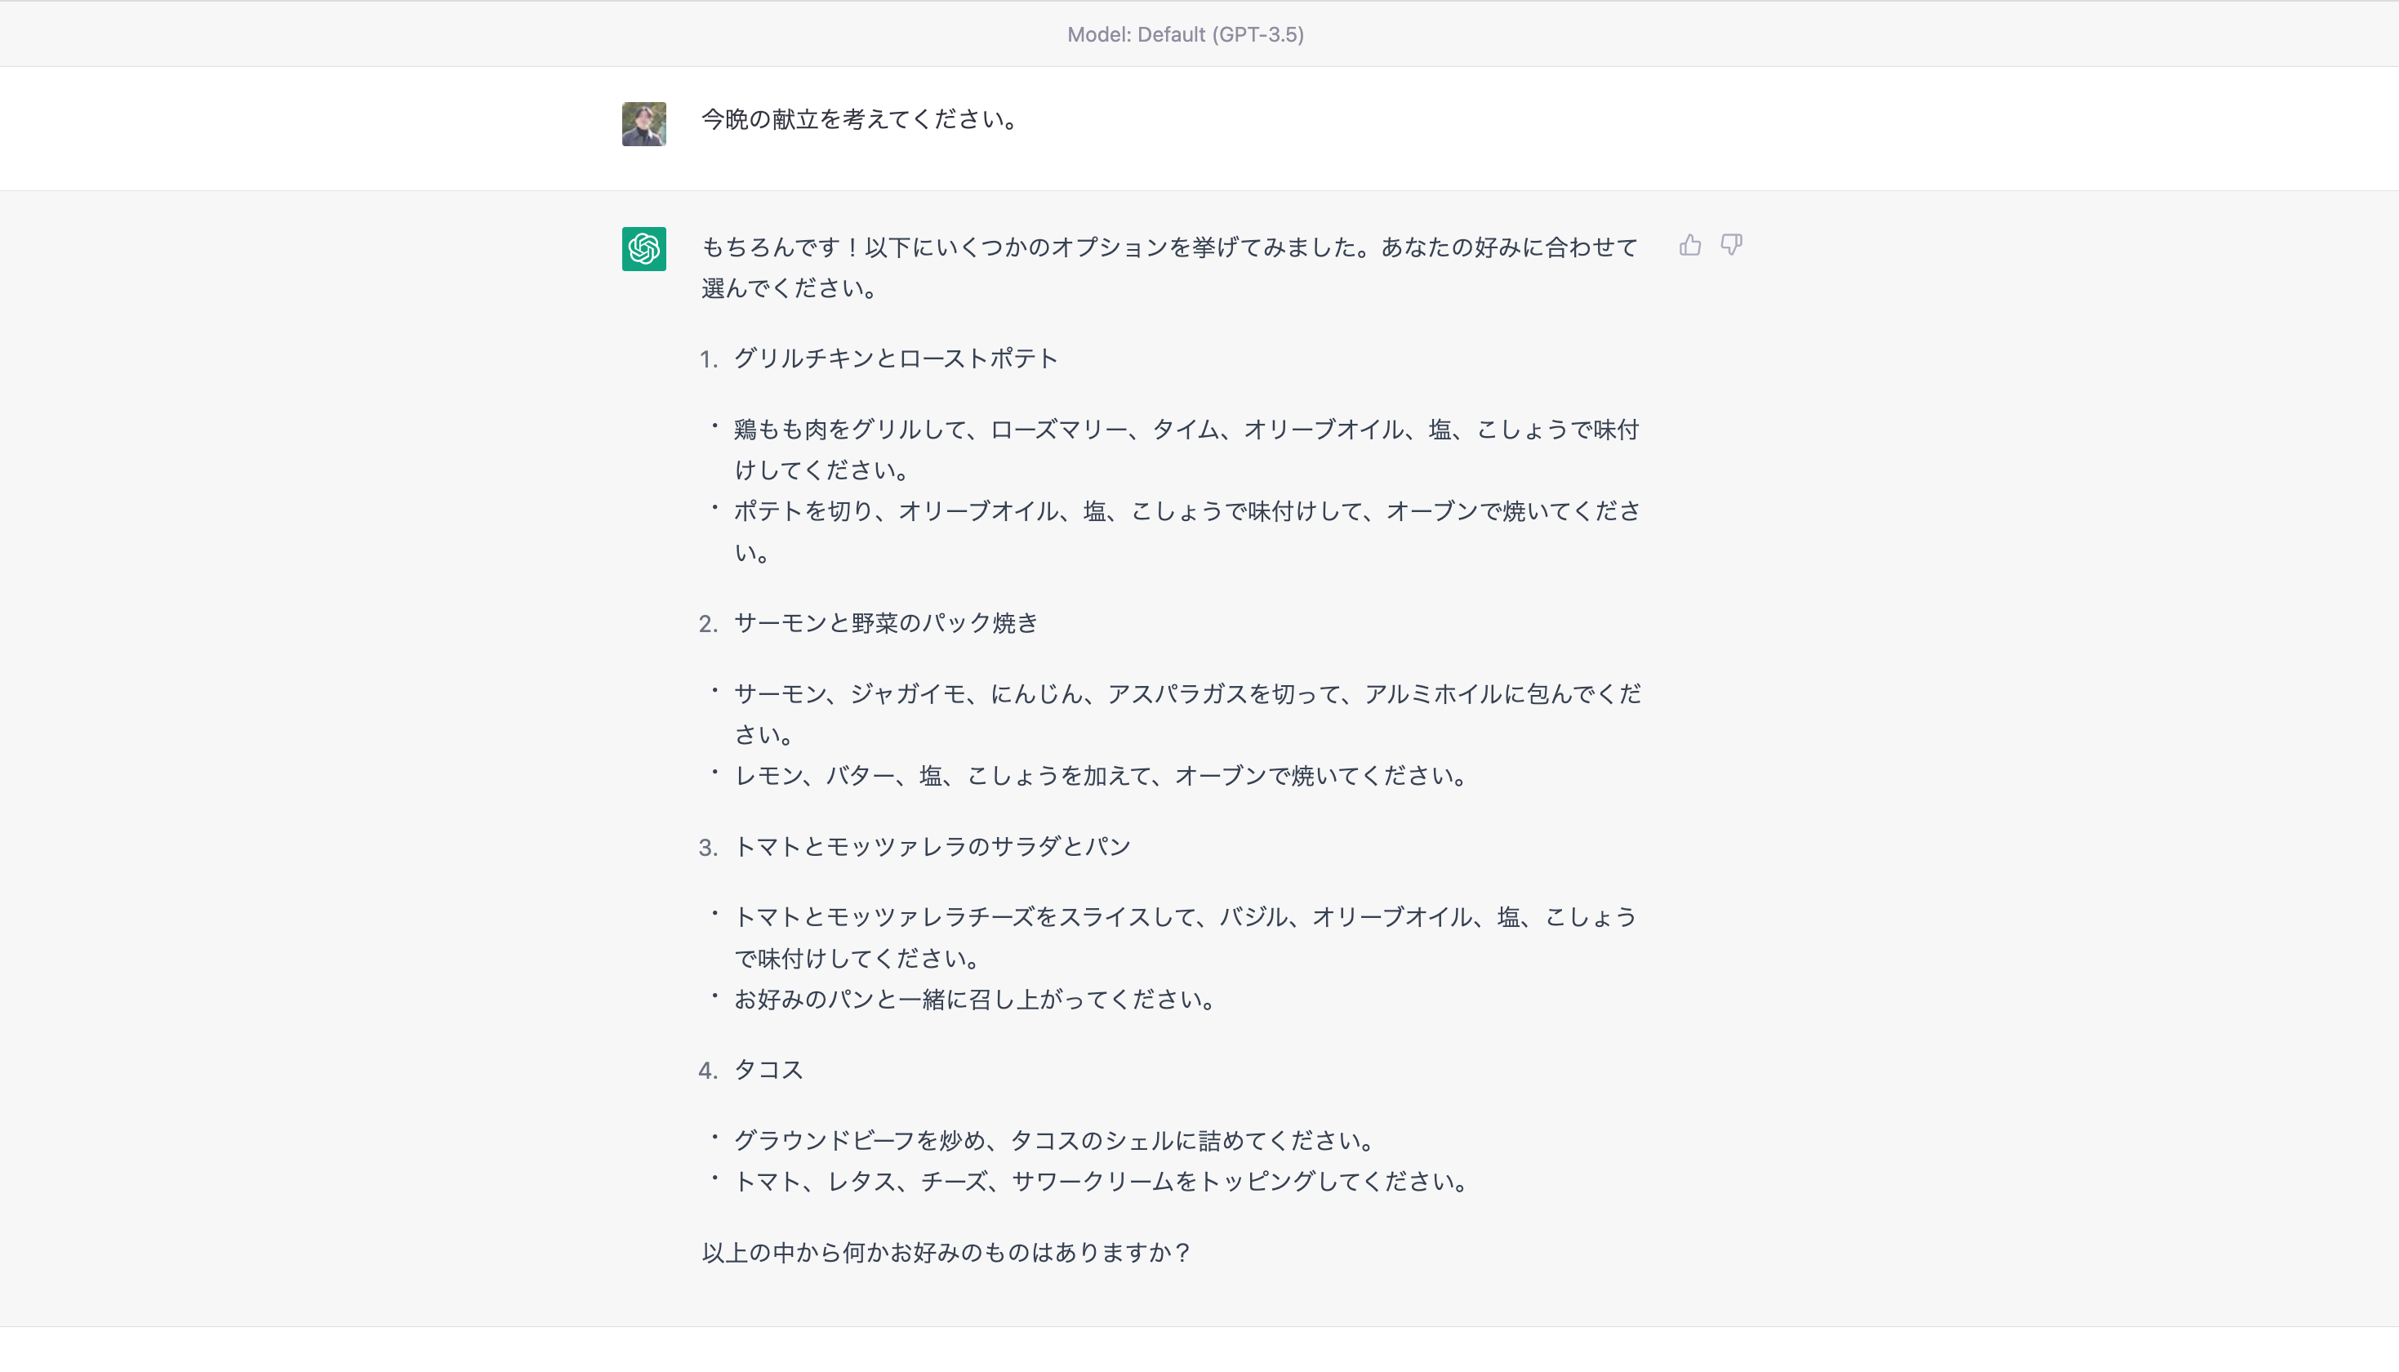Click the bullet starting ポテトを切り
The height and width of the screenshot is (1372, 2399).
click(1186, 532)
